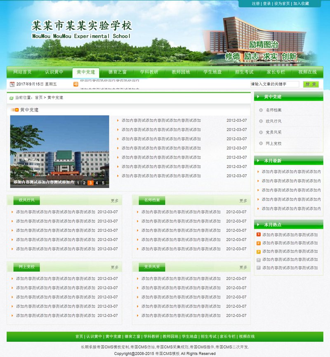The image size is (330, 357).
Task: Open the 名师档案 section title tab
Action: pyautogui.click(x=152, y=200)
